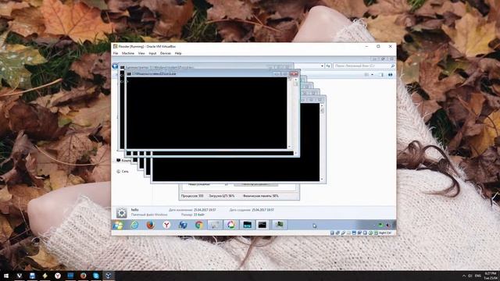Open Explorer help button

pyautogui.click(x=391, y=75)
